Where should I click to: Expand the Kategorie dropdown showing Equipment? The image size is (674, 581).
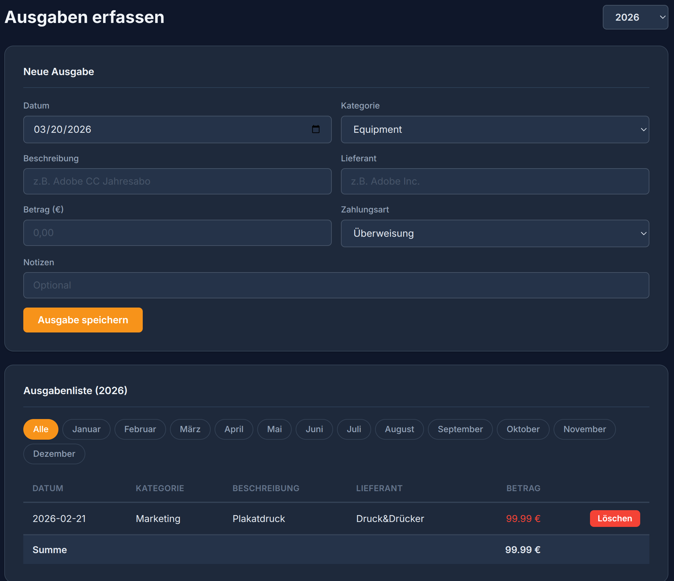(495, 130)
